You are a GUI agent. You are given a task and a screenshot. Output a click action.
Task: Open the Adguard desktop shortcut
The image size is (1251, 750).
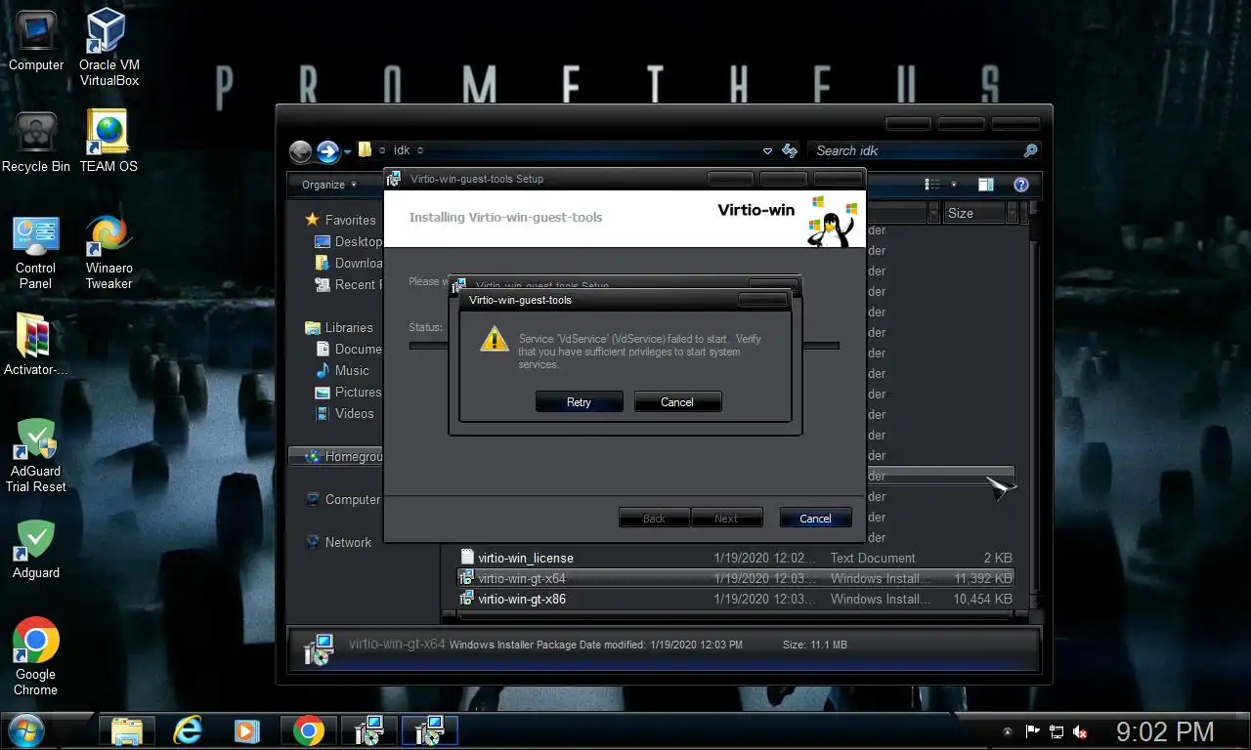[36, 549]
